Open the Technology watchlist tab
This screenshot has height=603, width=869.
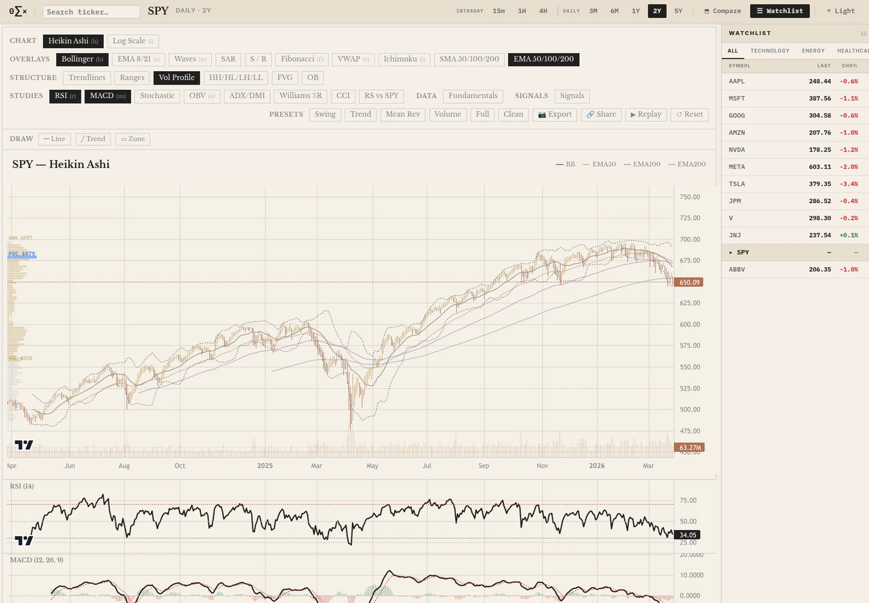point(769,51)
